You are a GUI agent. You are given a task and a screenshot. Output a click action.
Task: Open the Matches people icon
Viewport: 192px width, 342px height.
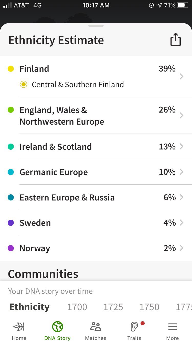[x=96, y=327]
